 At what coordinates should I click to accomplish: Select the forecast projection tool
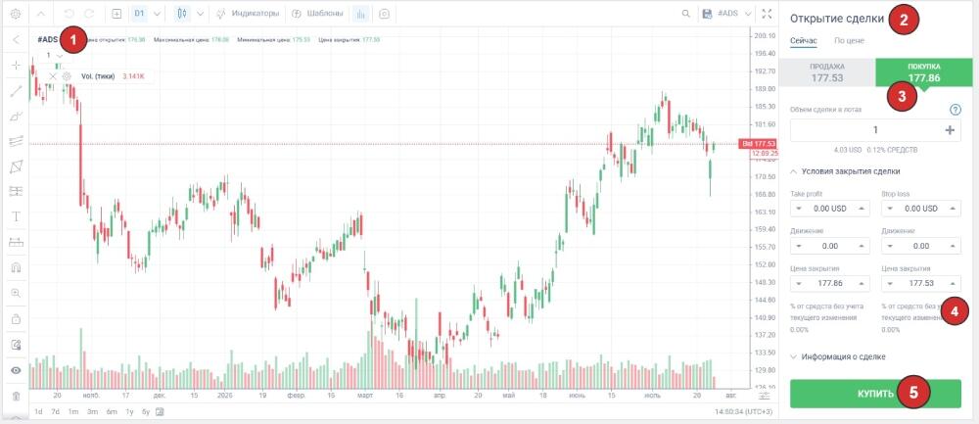[17, 190]
